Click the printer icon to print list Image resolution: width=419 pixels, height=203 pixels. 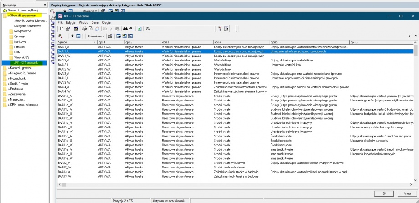[85, 29]
